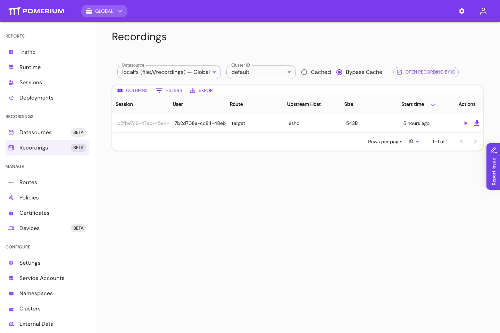Open the Filters panel
Screen dimensions: 500x333
pyautogui.click(x=169, y=91)
